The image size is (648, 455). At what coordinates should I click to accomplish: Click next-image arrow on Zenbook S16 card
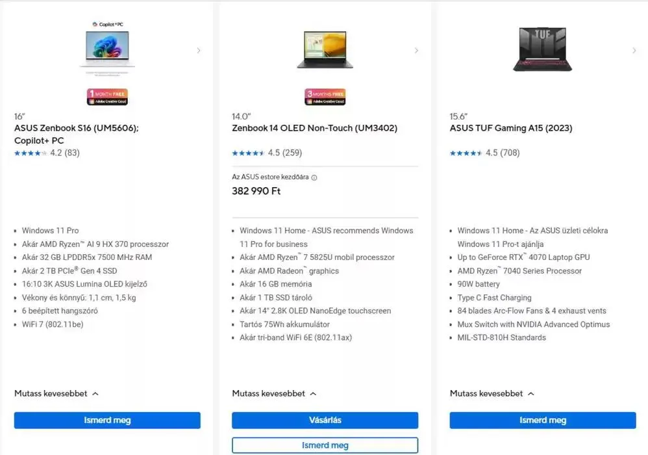(199, 51)
